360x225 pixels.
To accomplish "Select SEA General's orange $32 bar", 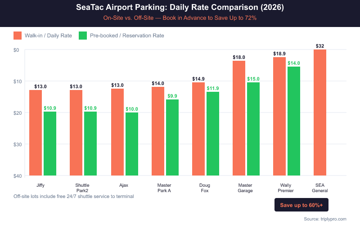I will [x=320, y=112].
